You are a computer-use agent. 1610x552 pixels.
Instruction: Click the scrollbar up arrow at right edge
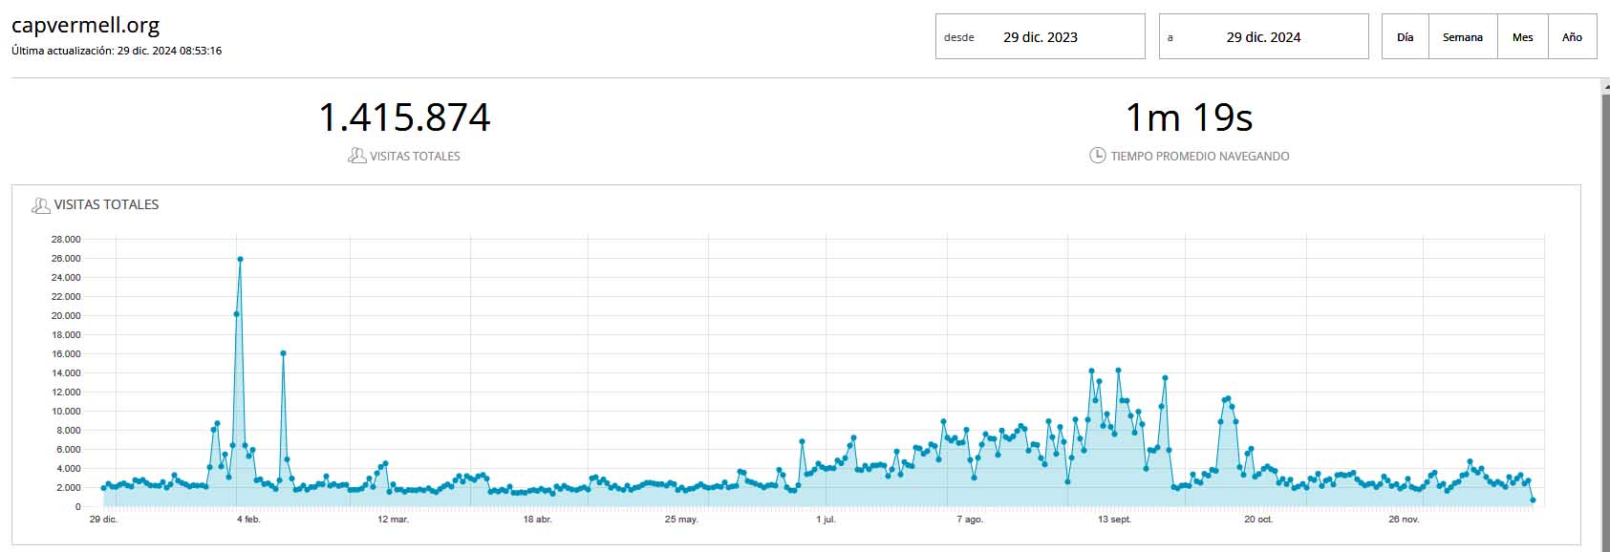pos(1604,86)
